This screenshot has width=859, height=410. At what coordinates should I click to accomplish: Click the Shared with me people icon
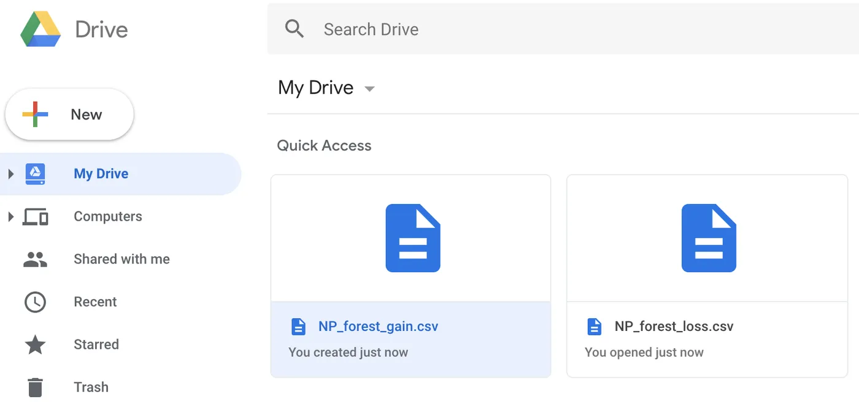point(35,259)
